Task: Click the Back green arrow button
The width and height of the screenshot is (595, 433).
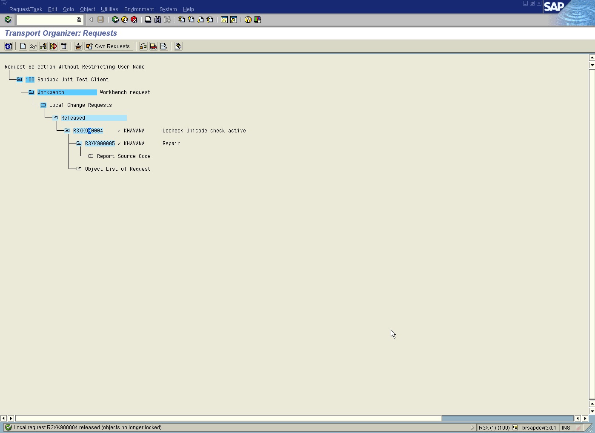Action: (114, 20)
